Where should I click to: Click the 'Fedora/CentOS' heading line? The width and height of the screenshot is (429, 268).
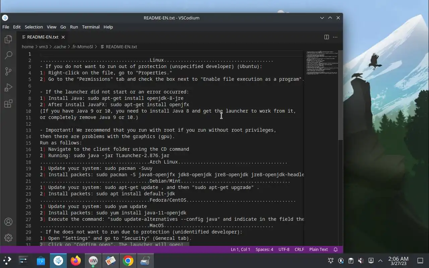pos(168,200)
